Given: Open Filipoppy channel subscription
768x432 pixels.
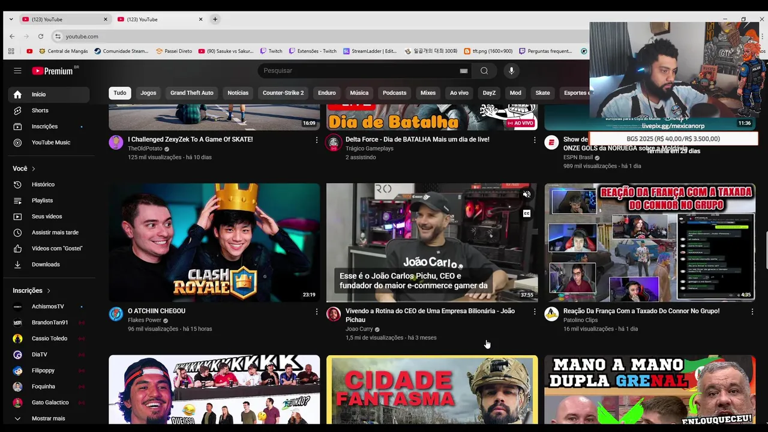Looking at the screenshot, I should 49,370.
